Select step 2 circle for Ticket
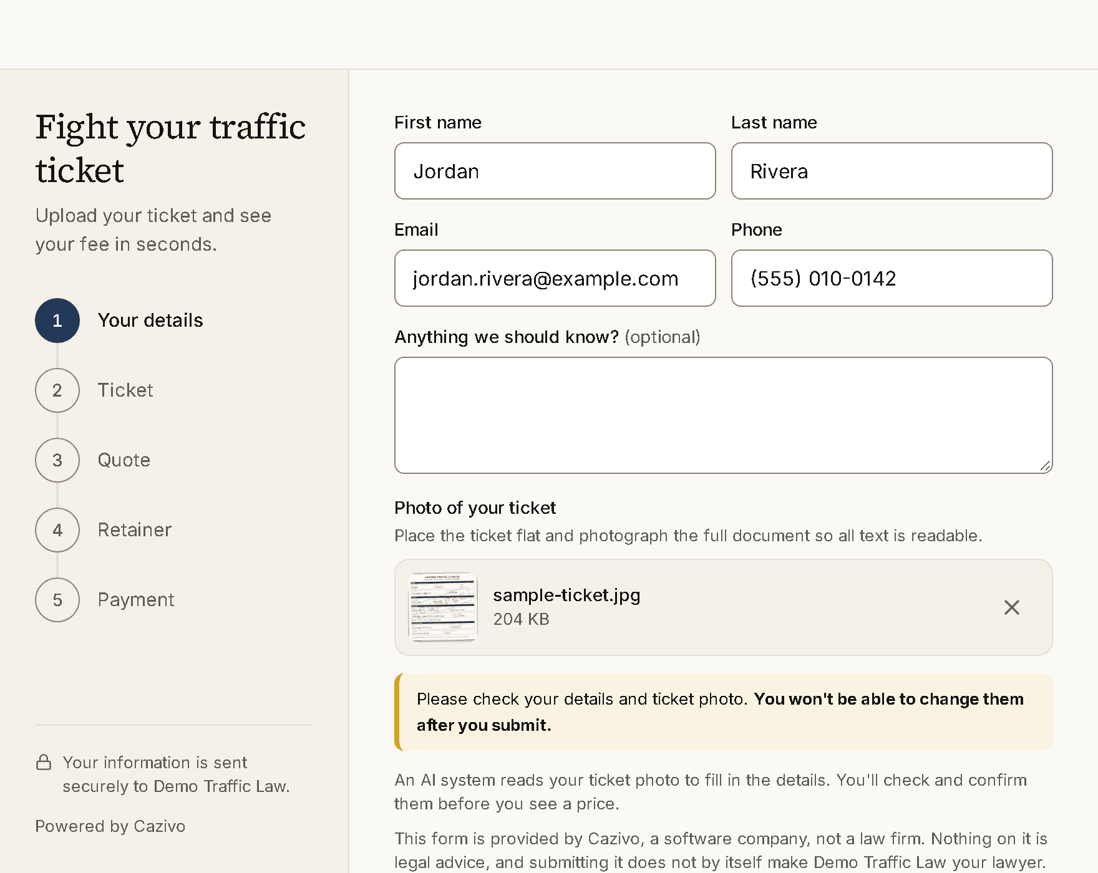The image size is (1098, 873). pyautogui.click(x=57, y=390)
